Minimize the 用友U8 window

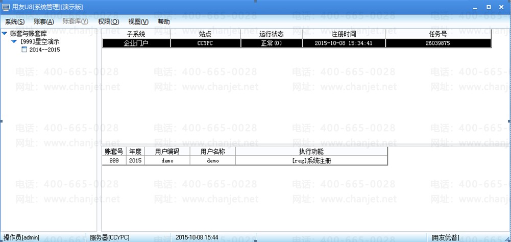pos(476,7)
